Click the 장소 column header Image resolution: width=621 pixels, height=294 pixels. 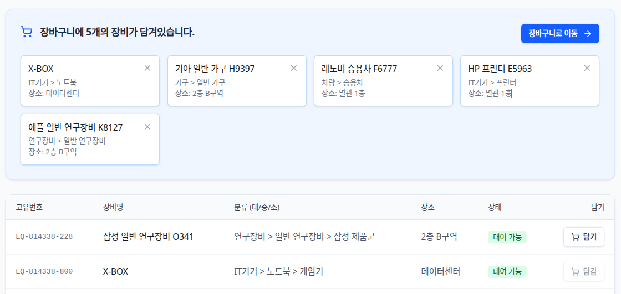click(x=428, y=207)
